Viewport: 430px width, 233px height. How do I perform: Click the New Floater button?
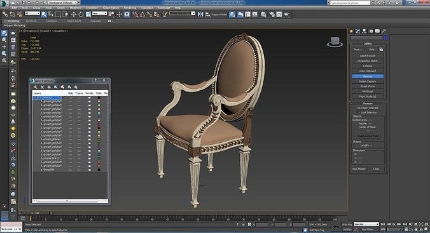click(x=359, y=169)
